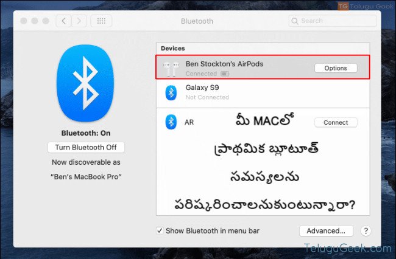Click the AR device Bluetooth icon

(171, 122)
